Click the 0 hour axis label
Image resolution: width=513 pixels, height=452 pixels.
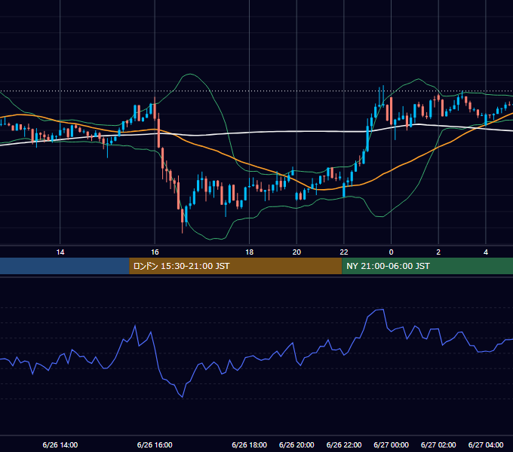[x=391, y=252]
